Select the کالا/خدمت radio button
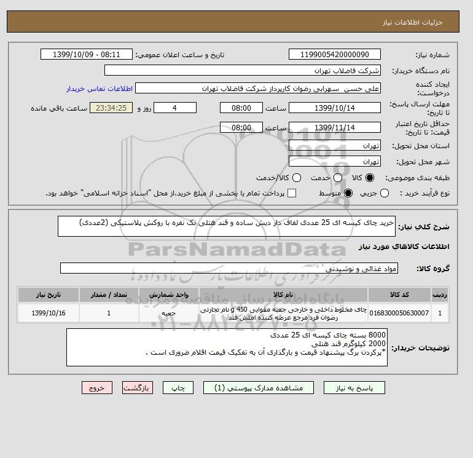This screenshot has height=458, width=473. [297, 178]
